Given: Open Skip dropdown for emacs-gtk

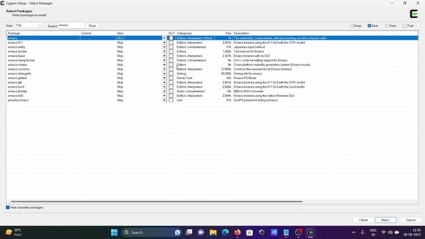Looking at the screenshot, I should (x=164, y=82).
